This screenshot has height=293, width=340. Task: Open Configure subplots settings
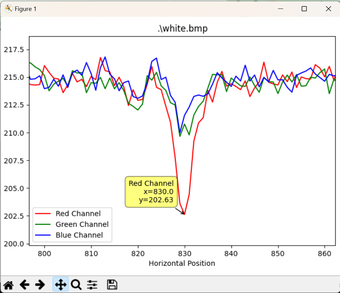click(92, 285)
